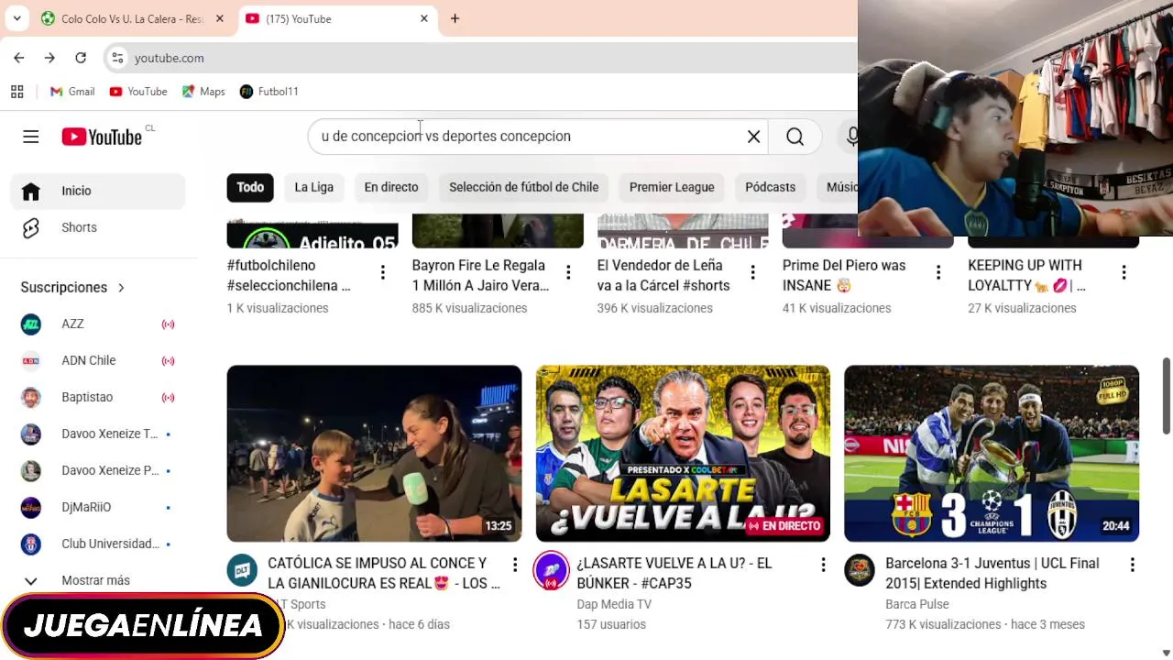This screenshot has height=660, width=1173.
Task: Open the Maps bookmark
Action: click(x=203, y=92)
